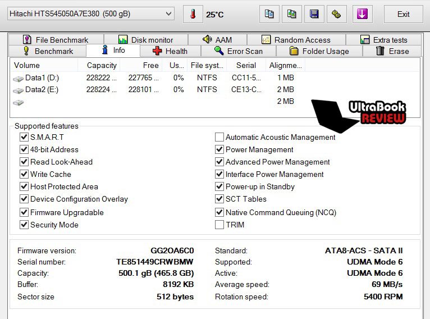The image size is (430, 319).
Task: Click the 8192 KB buffer value
Action: (179, 284)
